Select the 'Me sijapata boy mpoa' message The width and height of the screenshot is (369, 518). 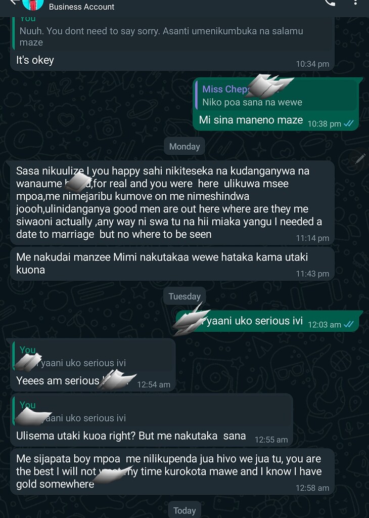[x=172, y=471]
